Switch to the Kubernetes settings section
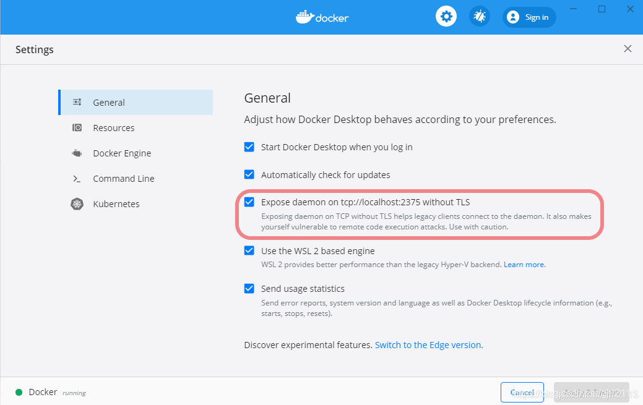This screenshot has height=405, width=643. point(117,203)
